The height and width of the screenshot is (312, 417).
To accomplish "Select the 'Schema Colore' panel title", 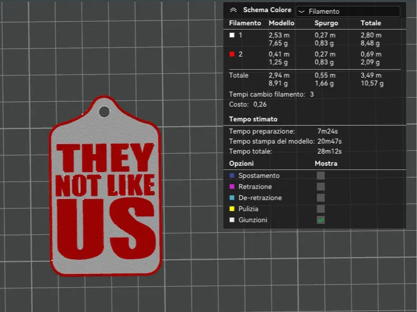I will tap(267, 10).
